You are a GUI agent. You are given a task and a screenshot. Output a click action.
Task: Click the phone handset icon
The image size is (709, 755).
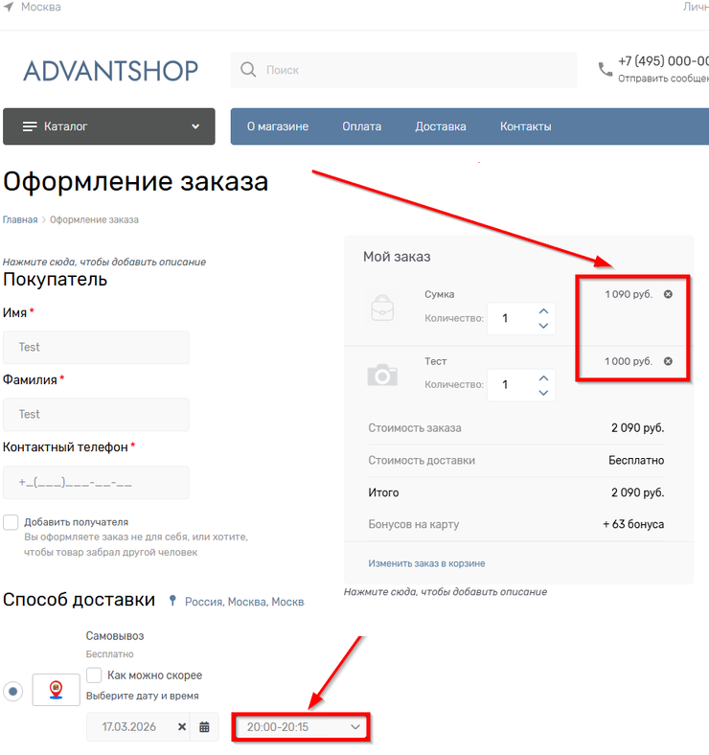[x=605, y=70]
